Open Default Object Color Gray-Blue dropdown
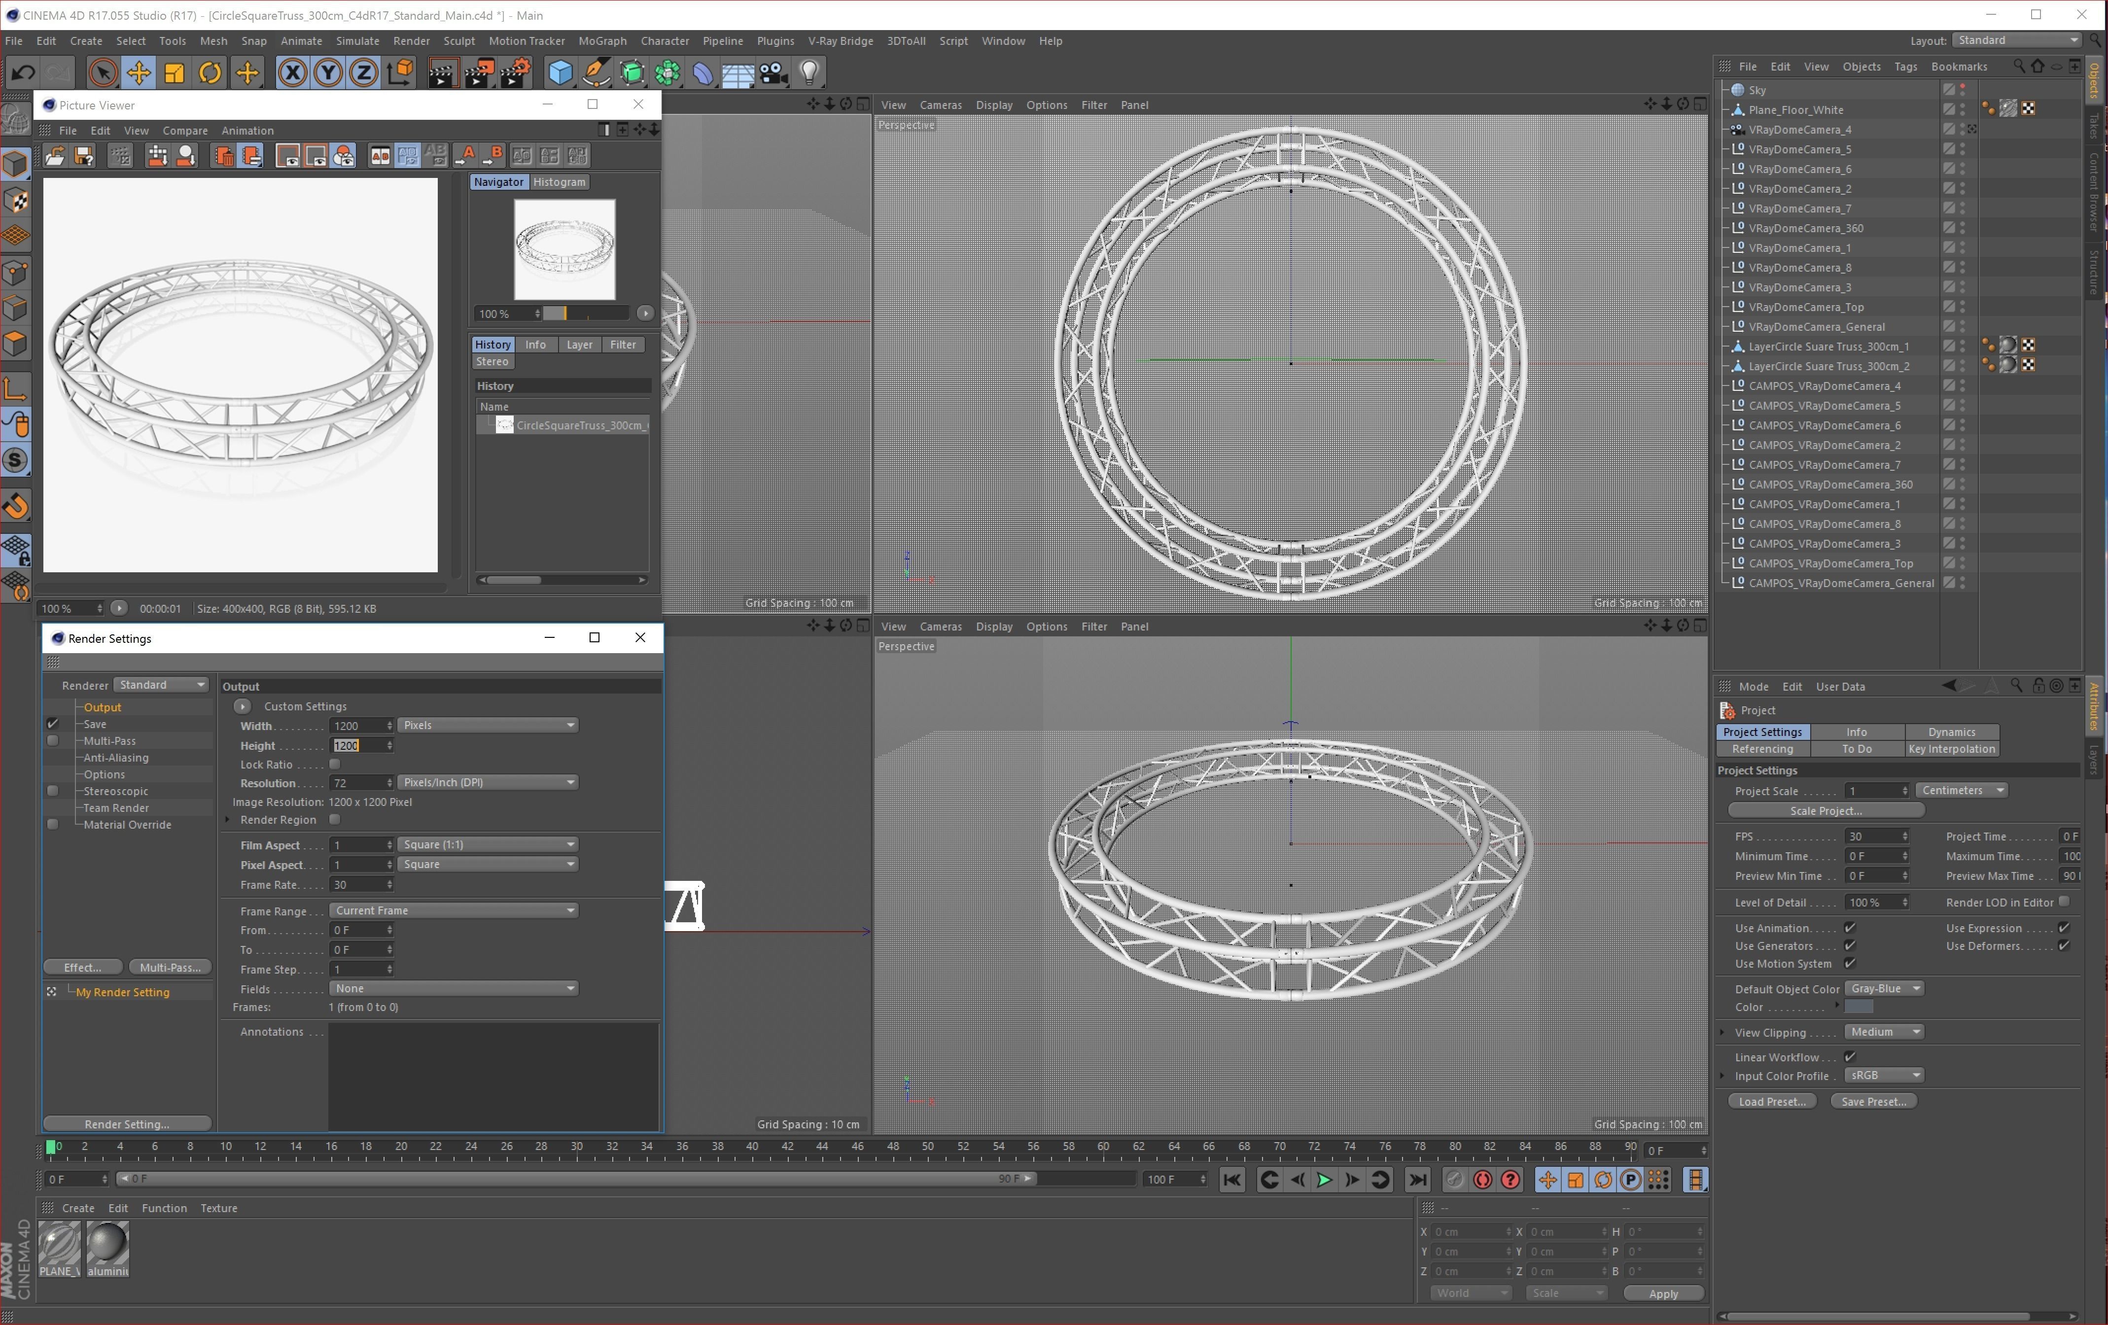This screenshot has width=2108, height=1325. click(x=1884, y=988)
